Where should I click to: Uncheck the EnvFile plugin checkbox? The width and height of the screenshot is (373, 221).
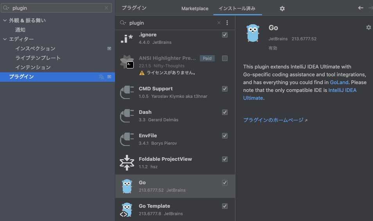[x=225, y=136]
